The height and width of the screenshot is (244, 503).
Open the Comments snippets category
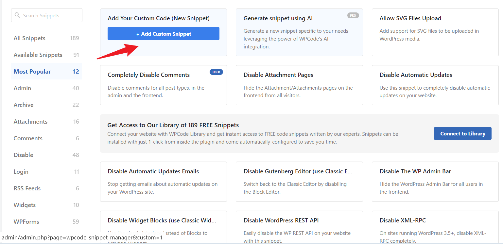(46, 138)
